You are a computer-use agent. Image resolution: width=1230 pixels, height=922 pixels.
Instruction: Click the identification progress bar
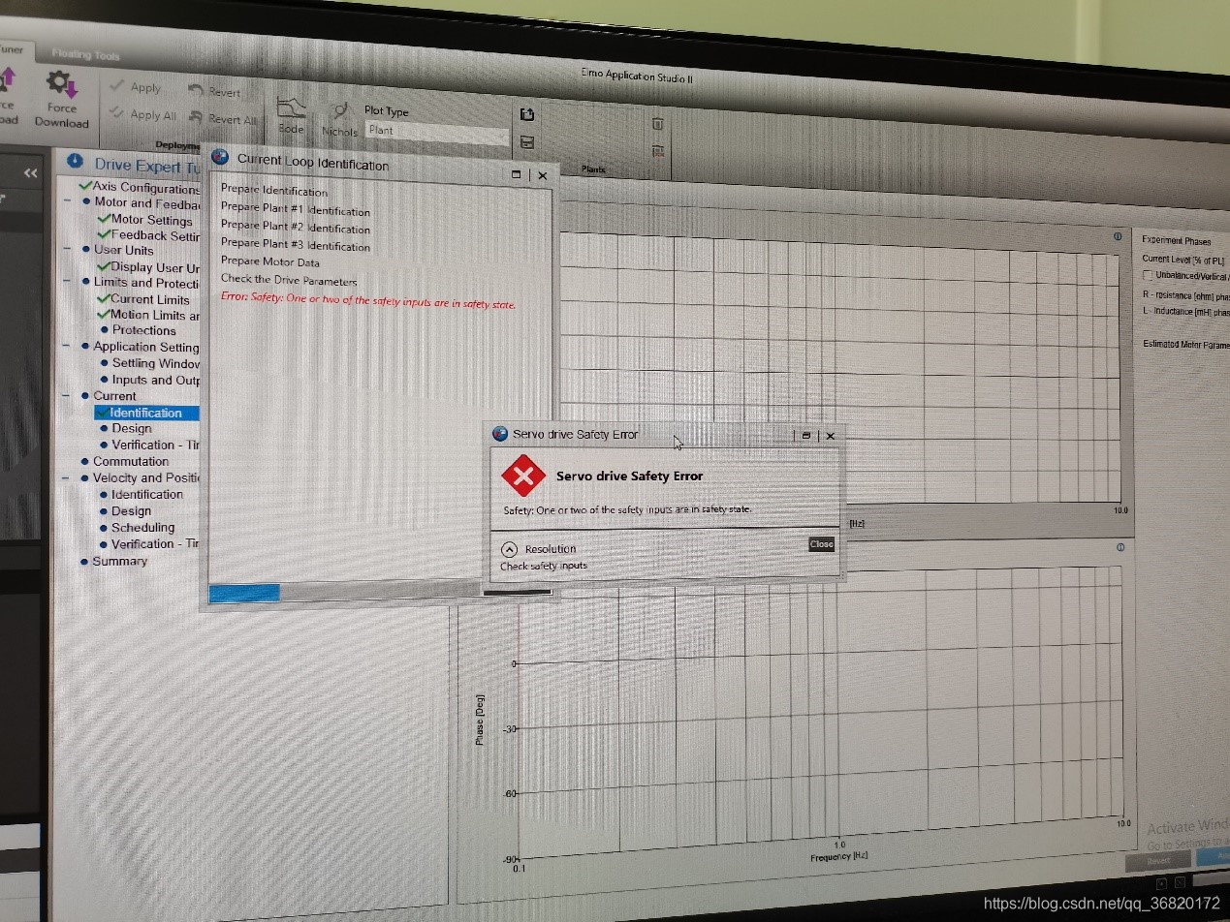344,590
